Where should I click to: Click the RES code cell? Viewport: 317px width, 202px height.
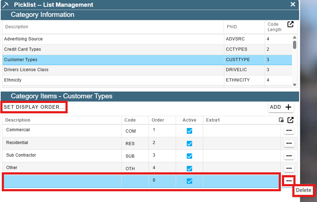(x=135, y=143)
